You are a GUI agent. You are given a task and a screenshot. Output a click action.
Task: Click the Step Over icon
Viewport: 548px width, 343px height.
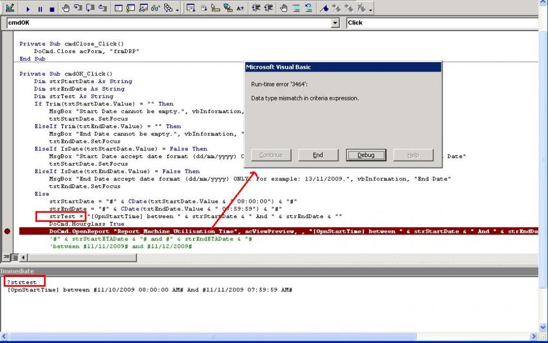(90, 8)
